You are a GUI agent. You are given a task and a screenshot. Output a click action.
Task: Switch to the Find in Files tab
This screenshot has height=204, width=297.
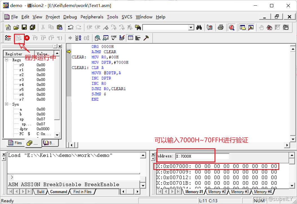pos(82,192)
